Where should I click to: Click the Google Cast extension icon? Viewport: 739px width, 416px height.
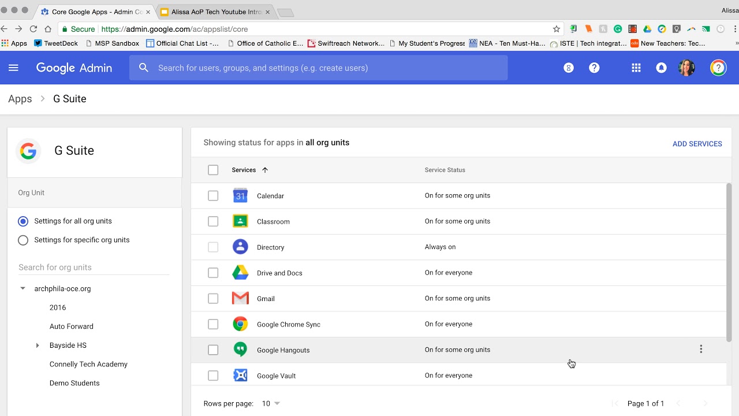pos(706,29)
